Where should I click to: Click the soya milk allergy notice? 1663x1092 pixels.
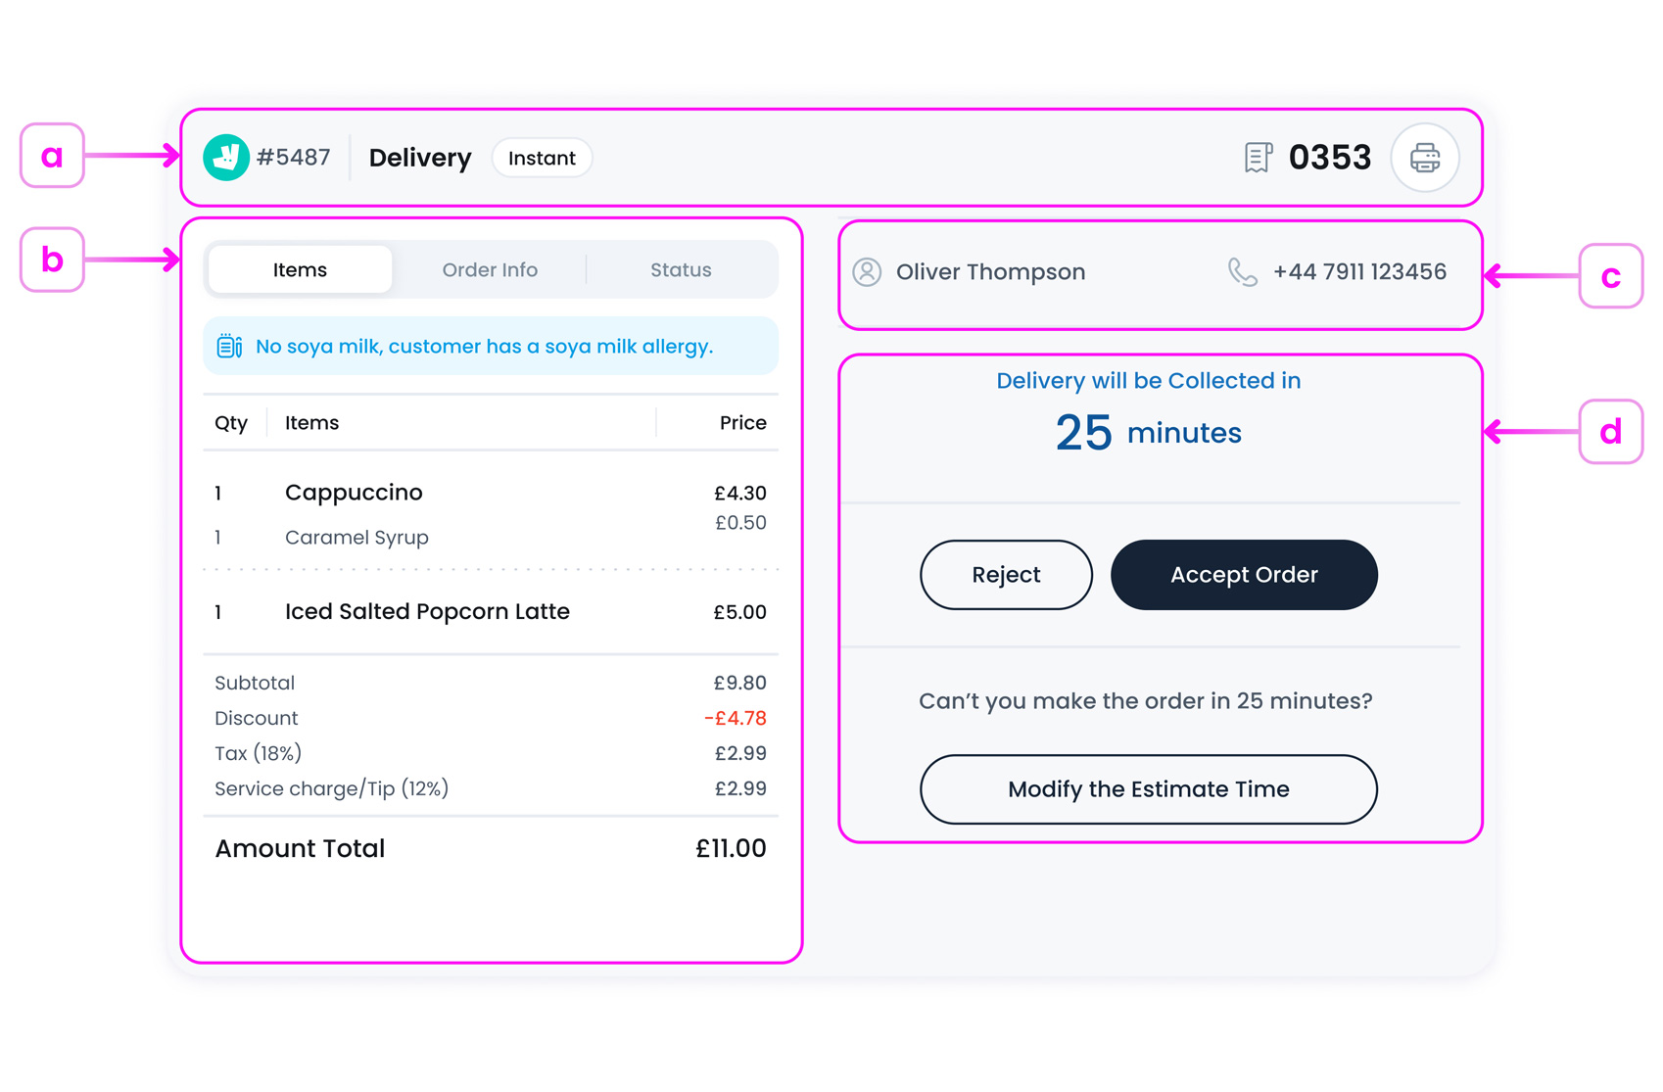[x=484, y=345]
